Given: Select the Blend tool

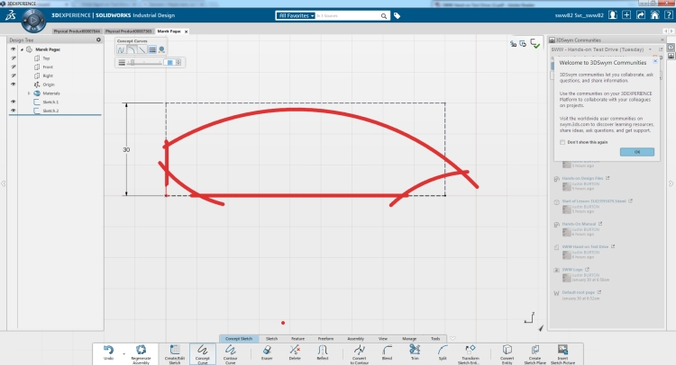Looking at the screenshot, I should 388,351.
